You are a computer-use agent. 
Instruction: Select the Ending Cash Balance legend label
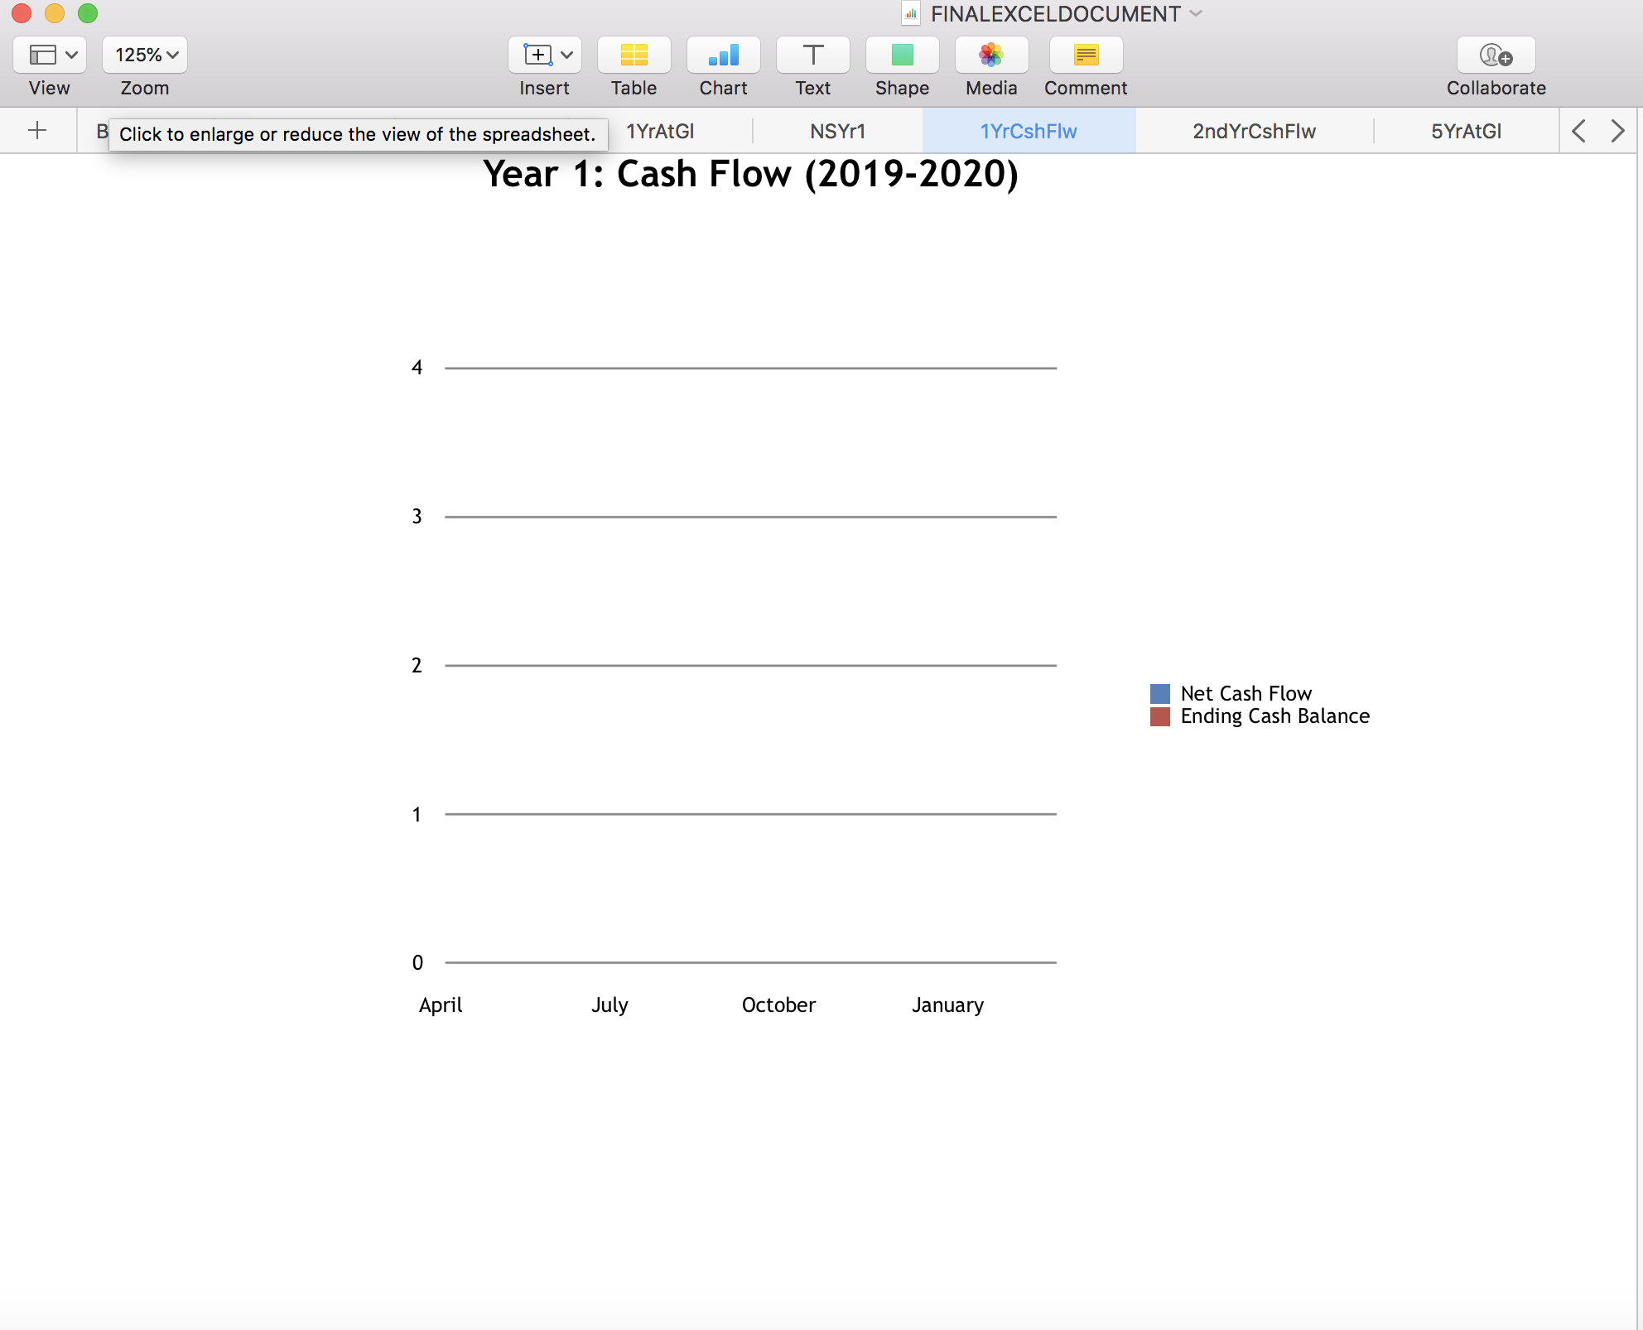point(1275,716)
